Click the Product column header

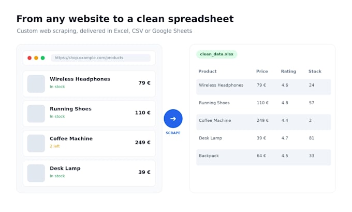(208, 71)
